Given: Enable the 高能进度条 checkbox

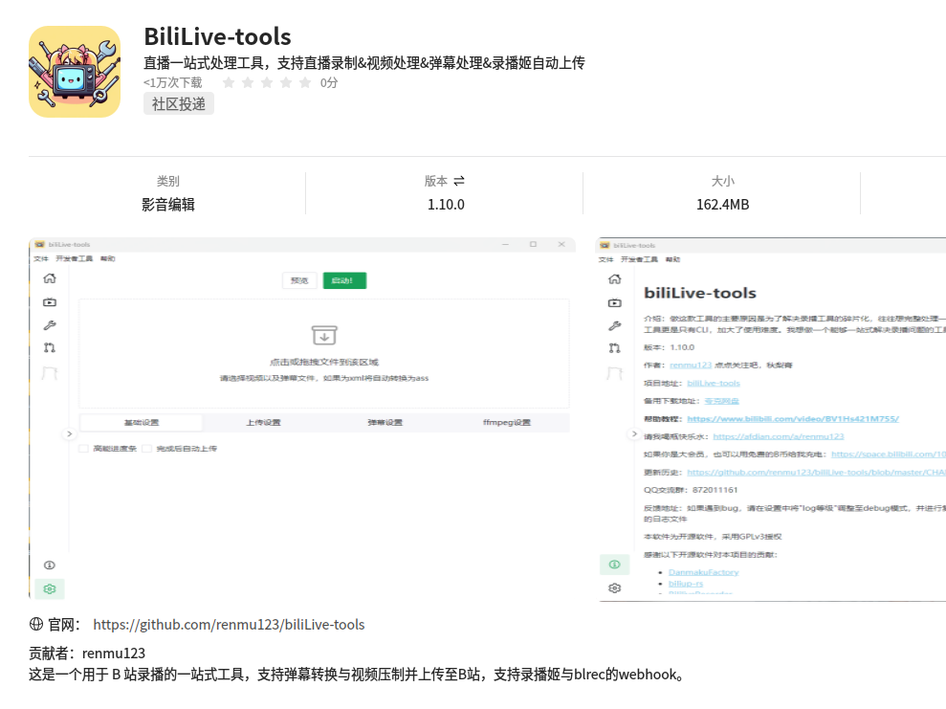Looking at the screenshot, I should (x=84, y=449).
